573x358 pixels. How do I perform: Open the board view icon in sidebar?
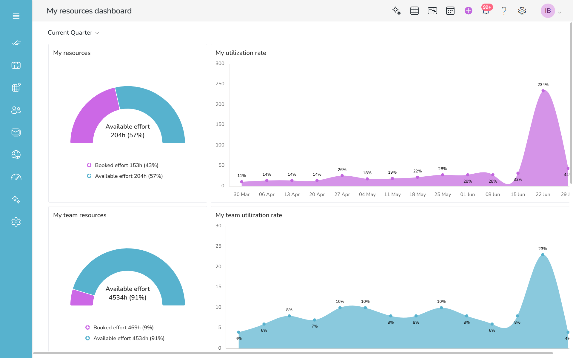click(x=16, y=65)
